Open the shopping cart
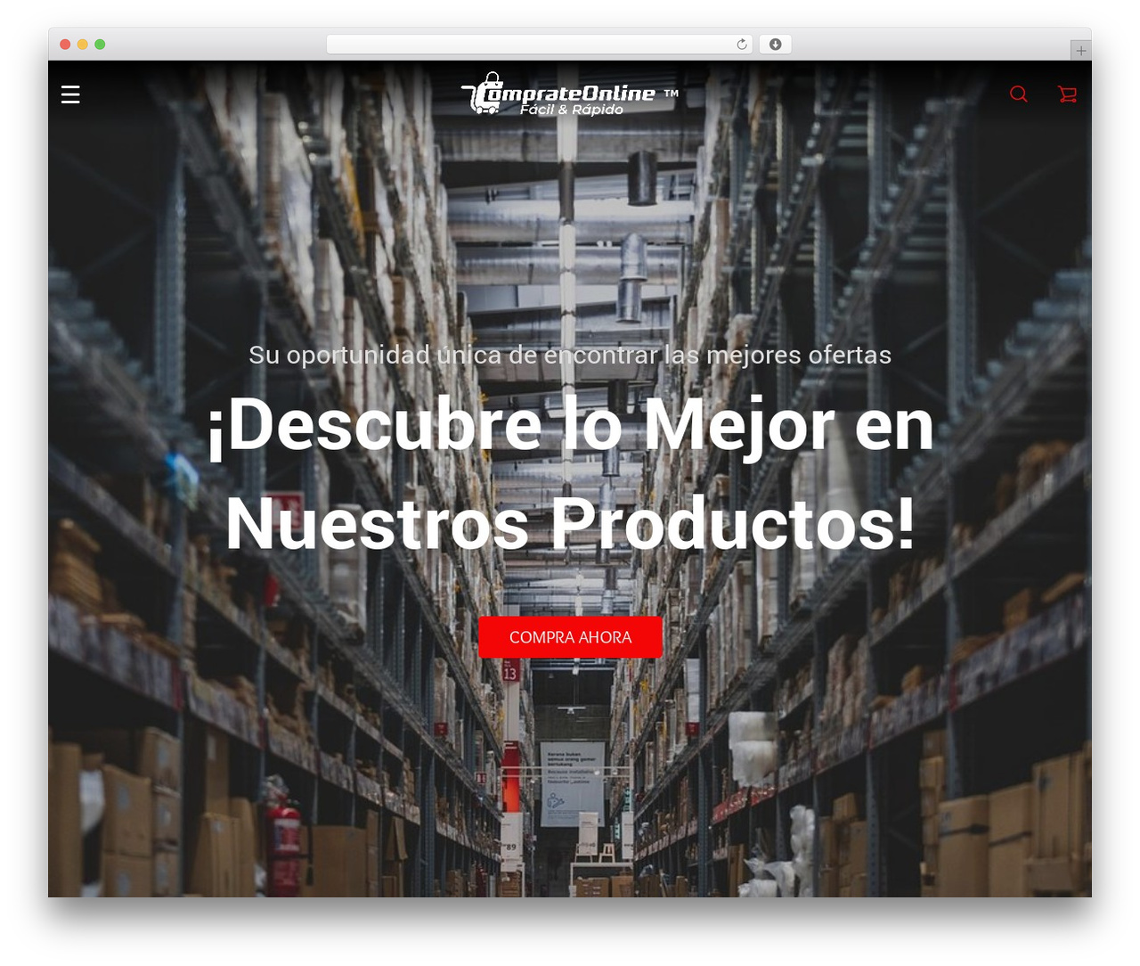Viewport: 1140px width, 966px height. [1067, 94]
